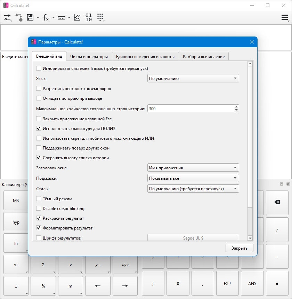
Task: Open the Язык dropdown
Action: 193,78
